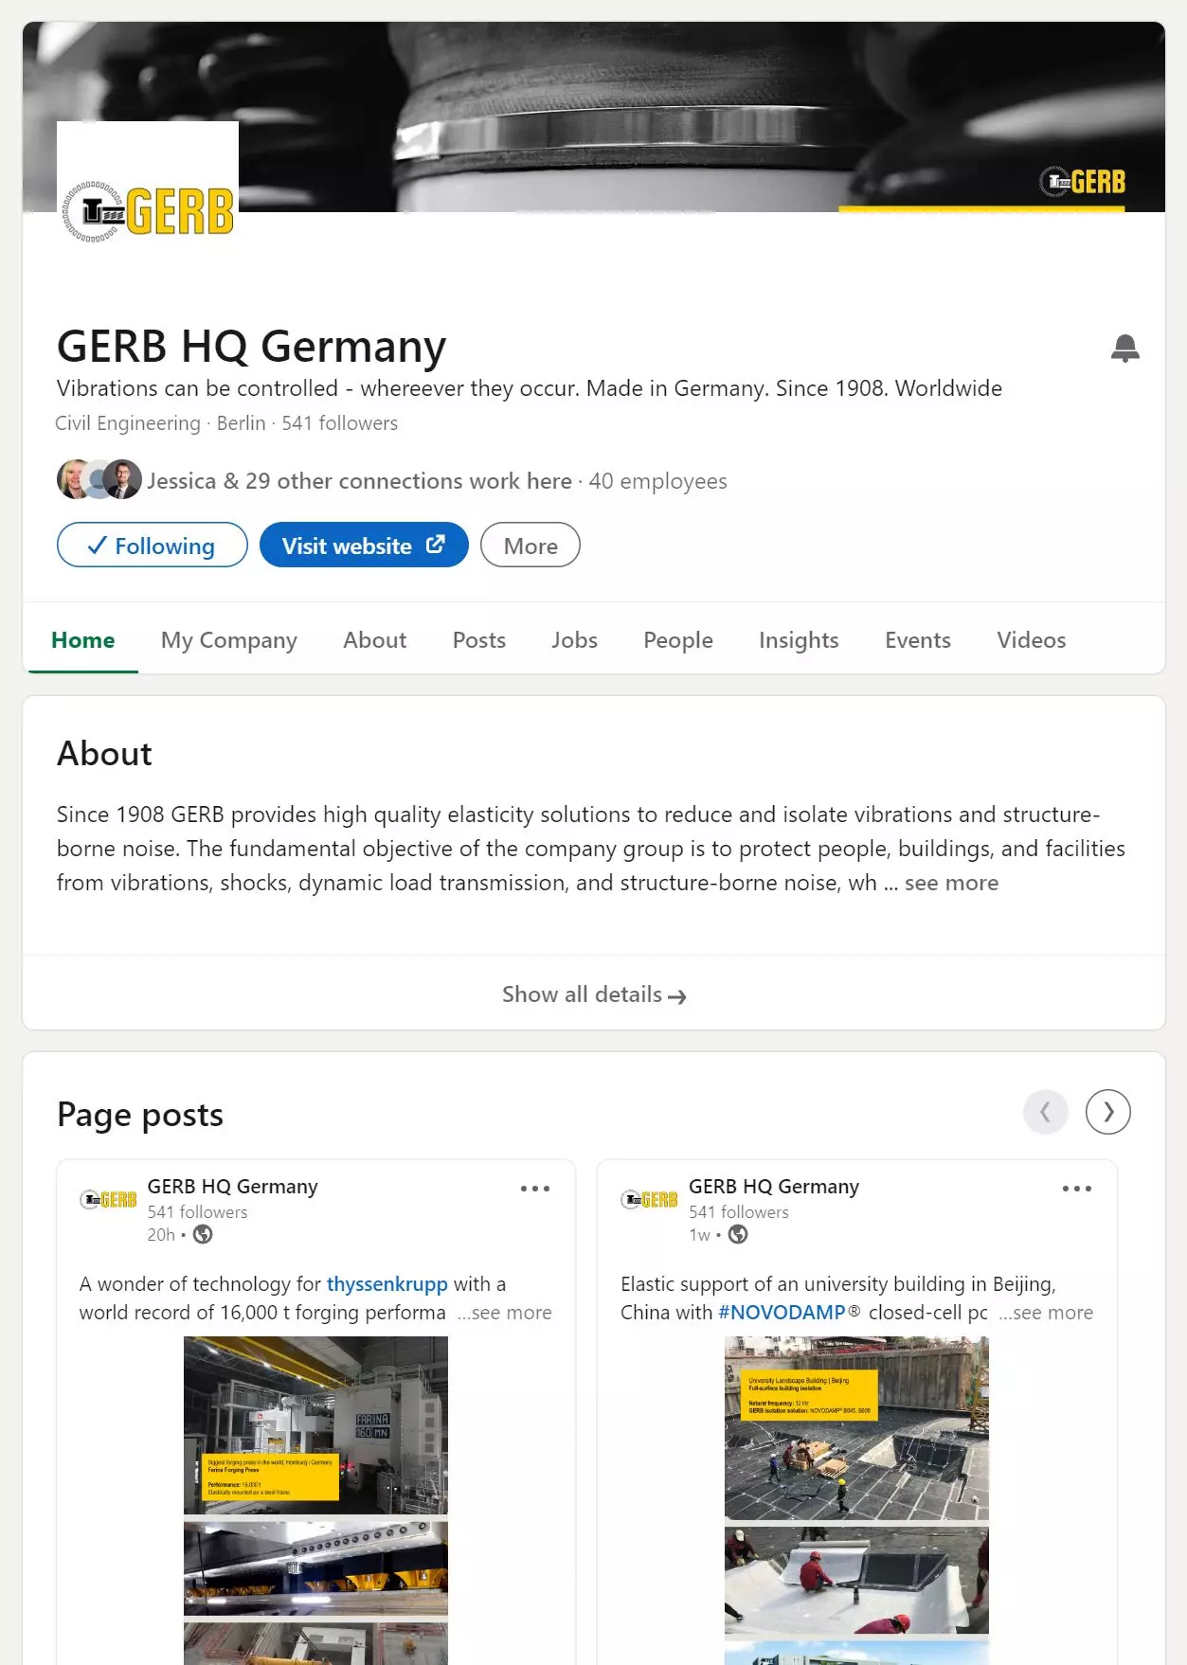Switch to the Posts tab
This screenshot has width=1187, height=1665.
[479, 640]
